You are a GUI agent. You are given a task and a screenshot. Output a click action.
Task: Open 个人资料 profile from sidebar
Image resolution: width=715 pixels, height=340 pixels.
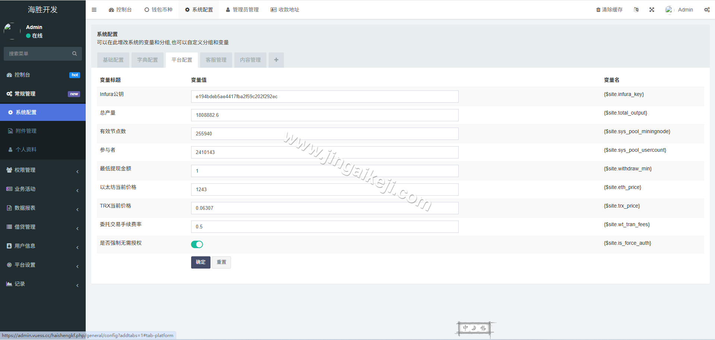click(10, 149)
